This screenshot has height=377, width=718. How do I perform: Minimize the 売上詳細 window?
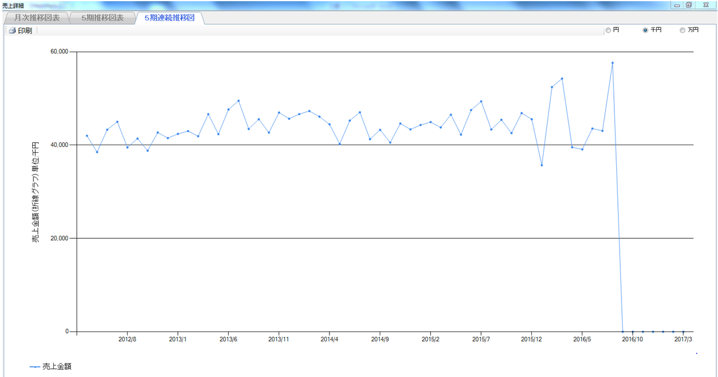pos(677,5)
